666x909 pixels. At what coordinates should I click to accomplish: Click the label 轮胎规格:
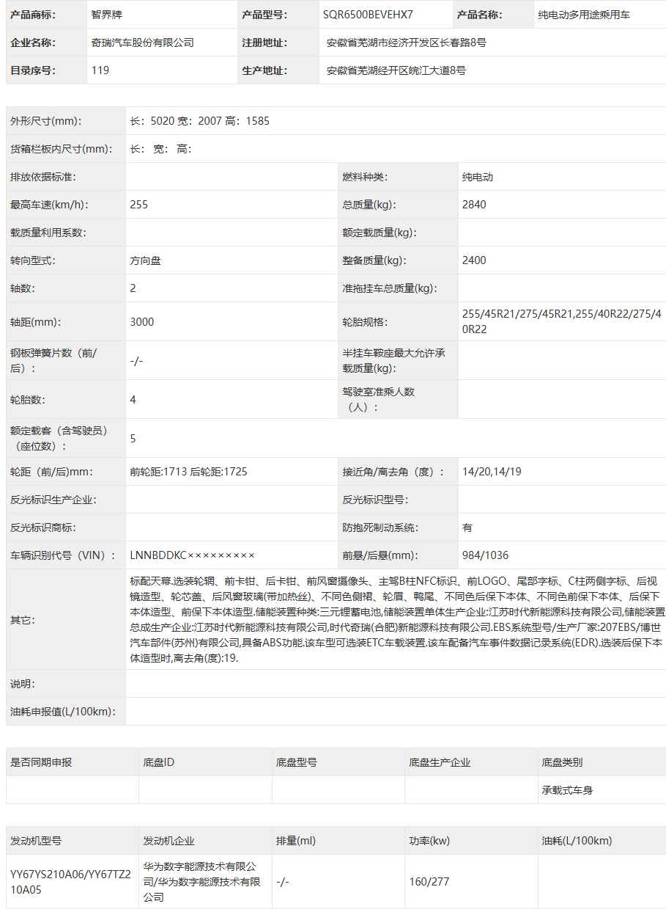pos(365,321)
